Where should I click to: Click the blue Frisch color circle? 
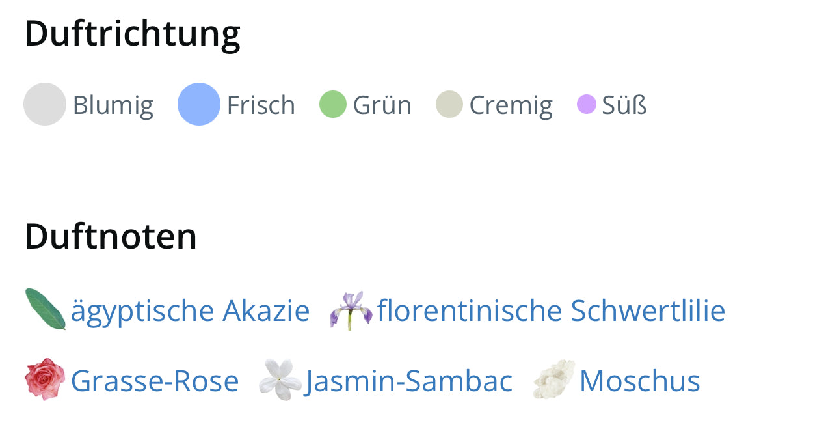(199, 104)
